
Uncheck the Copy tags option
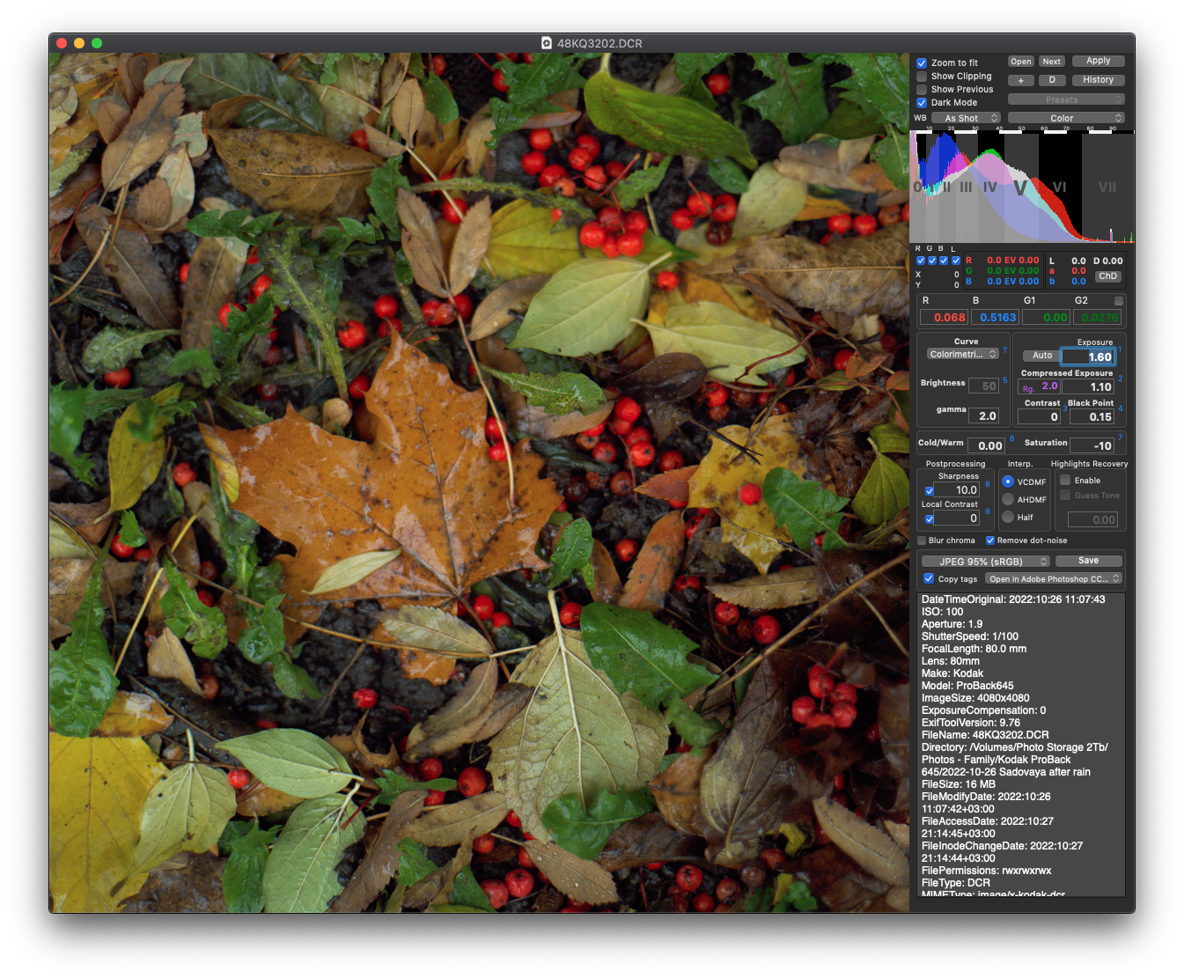click(x=929, y=578)
